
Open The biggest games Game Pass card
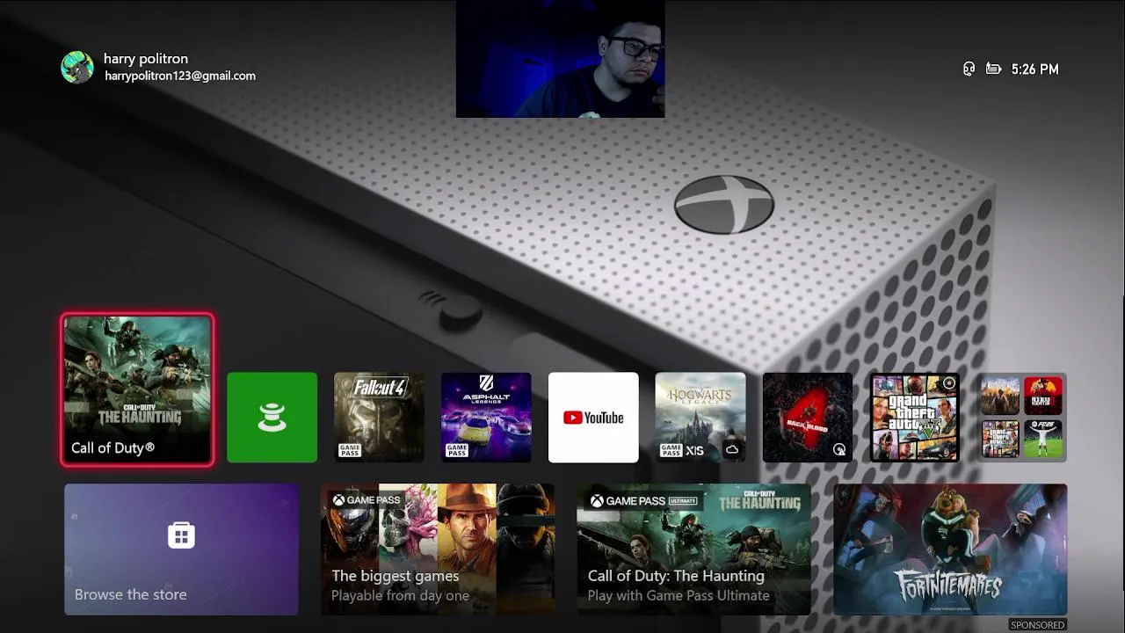pos(438,549)
